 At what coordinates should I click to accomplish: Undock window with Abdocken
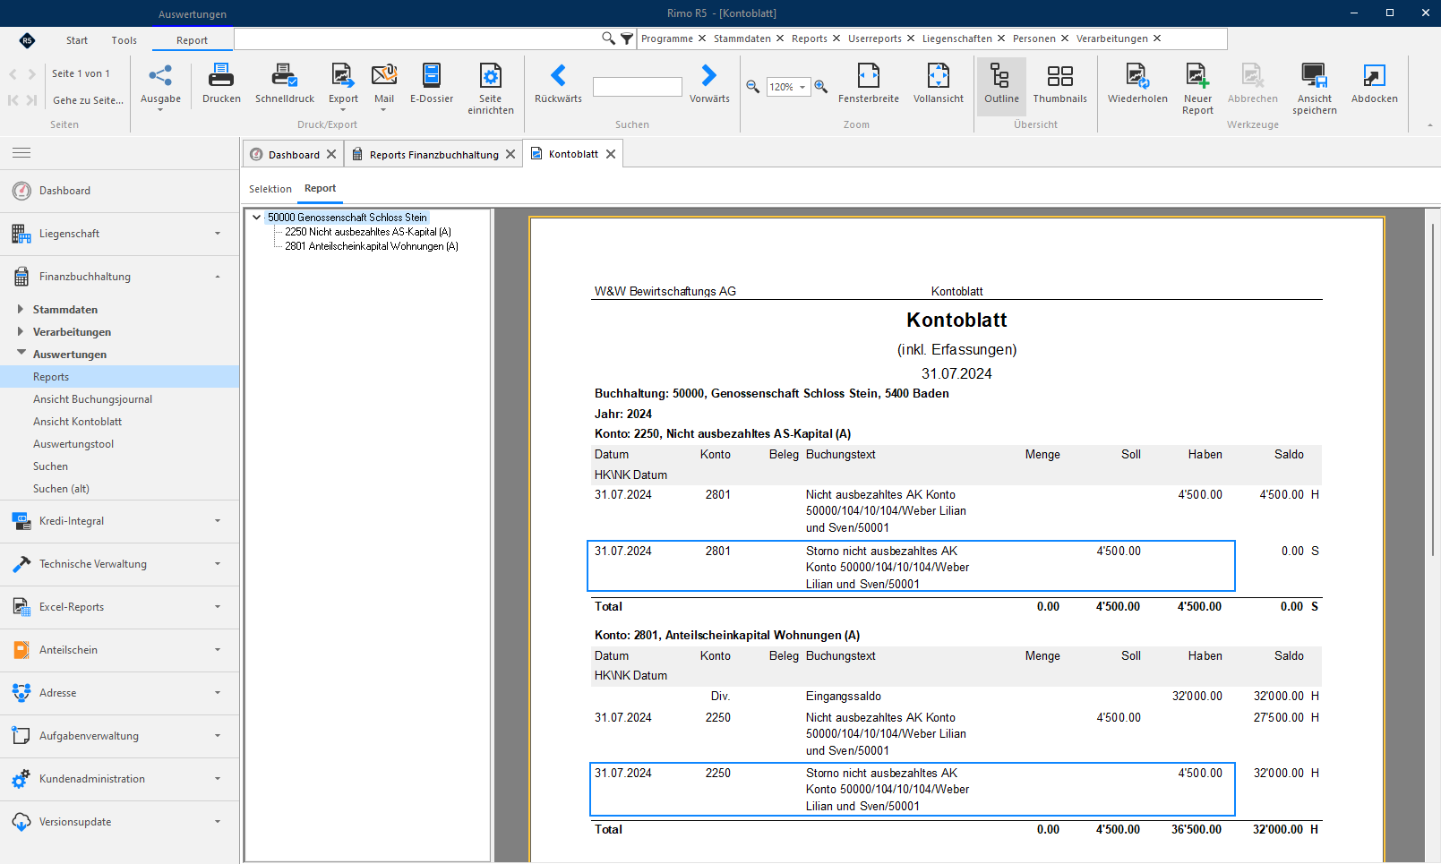coord(1374,84)
